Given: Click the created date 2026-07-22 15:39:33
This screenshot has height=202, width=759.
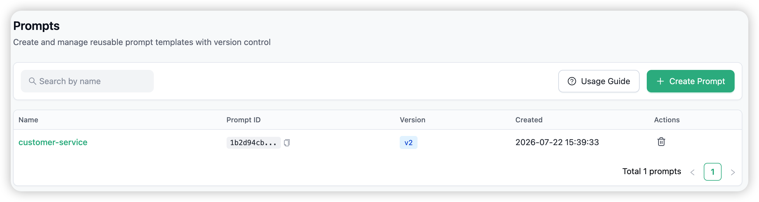Looking at the screenshot, I should tap(557, 142).
